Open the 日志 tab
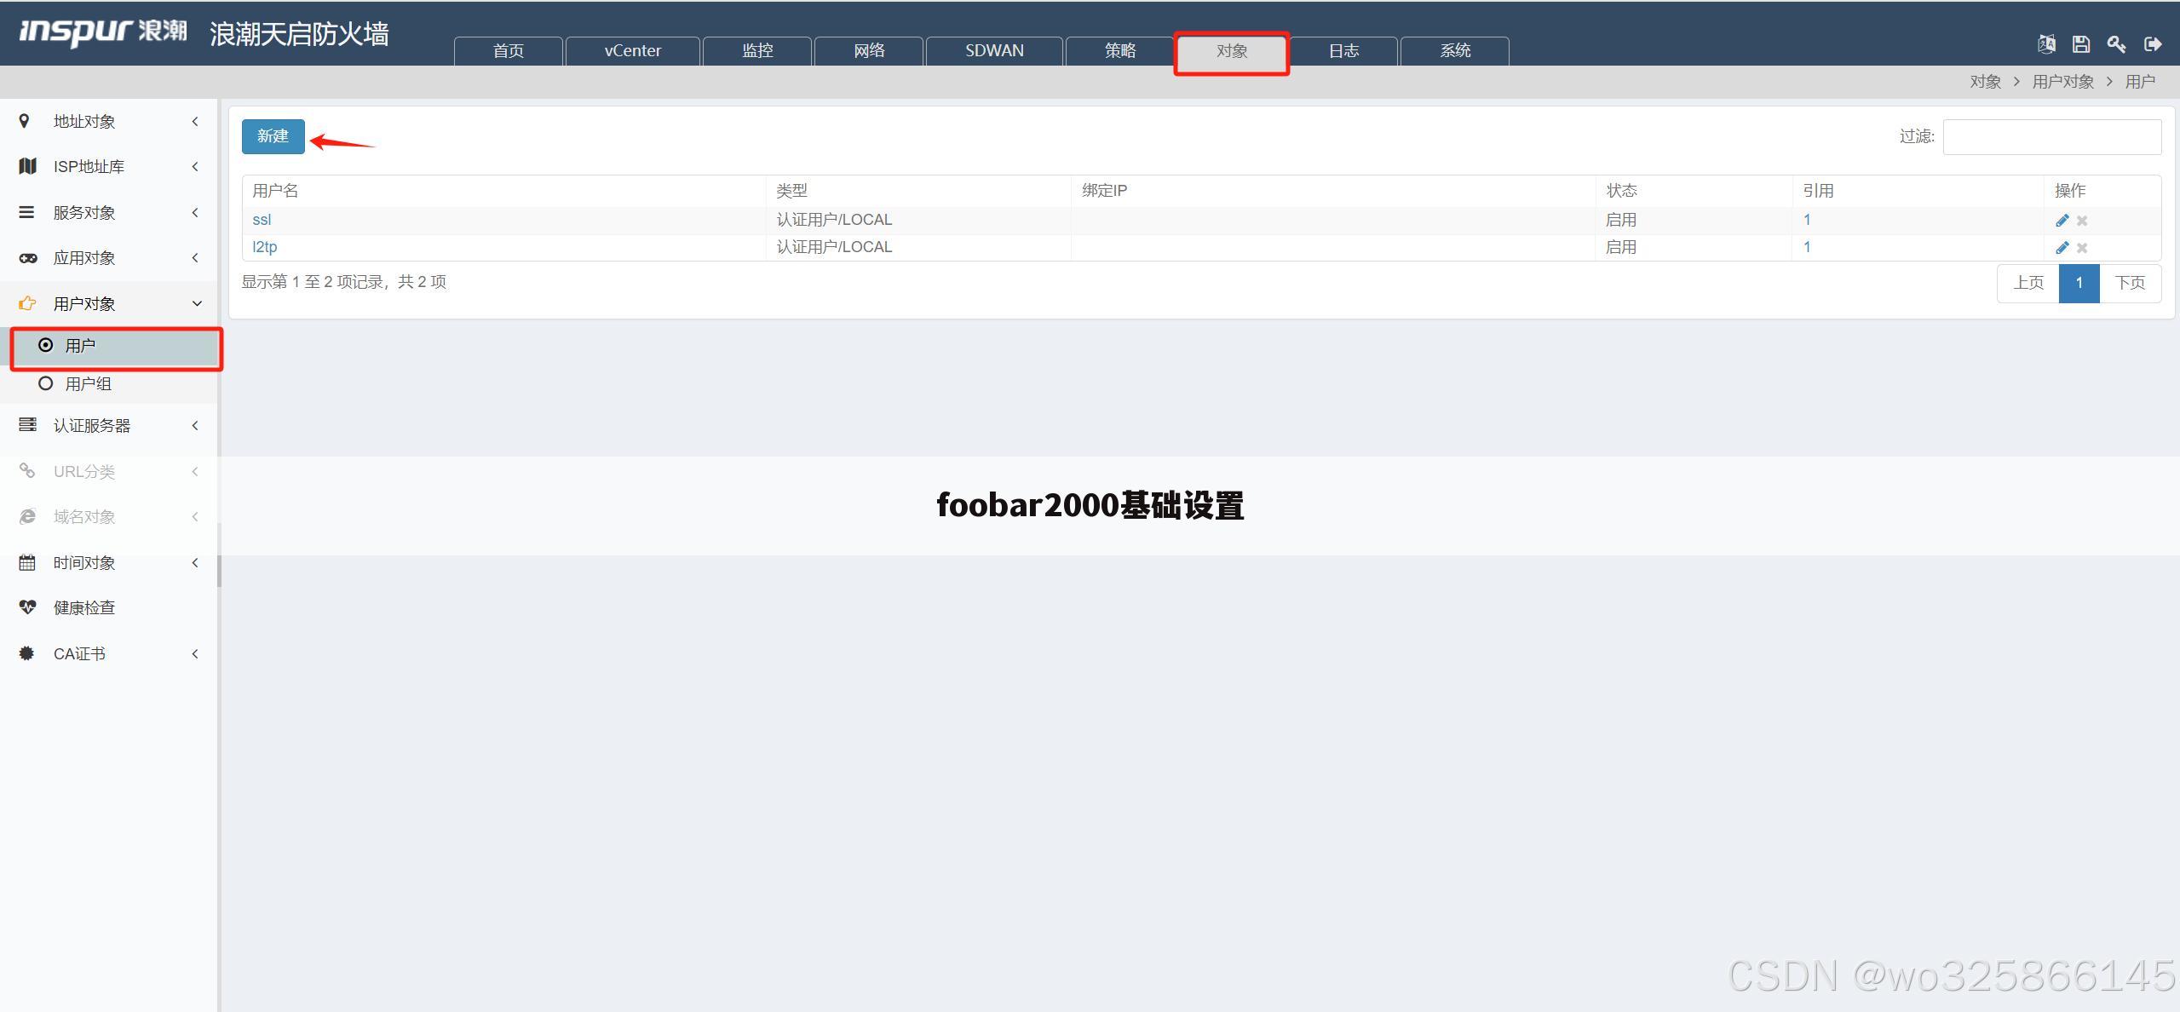This screenshot has height=1012, width=2180. [x=1343, y=51]
